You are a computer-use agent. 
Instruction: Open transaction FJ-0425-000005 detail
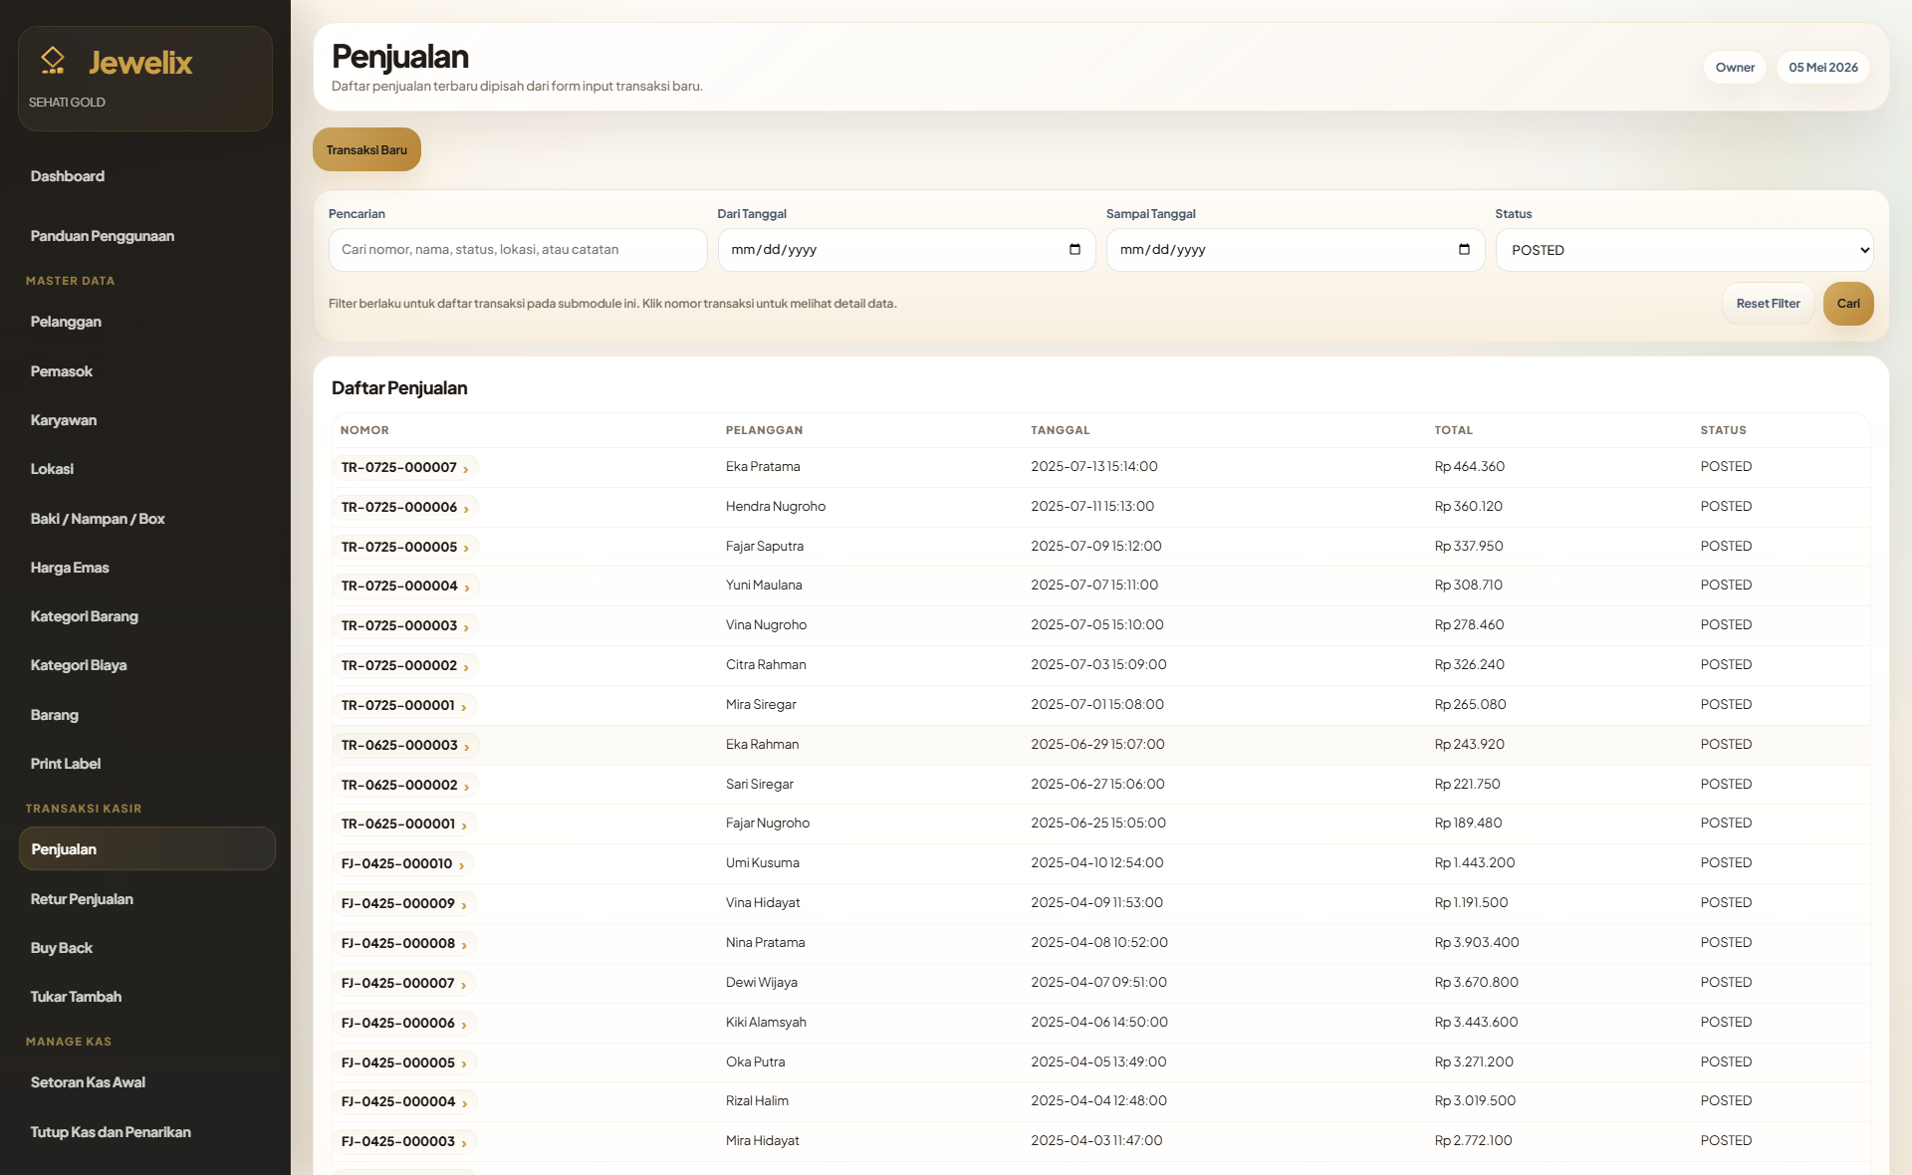404,1062
